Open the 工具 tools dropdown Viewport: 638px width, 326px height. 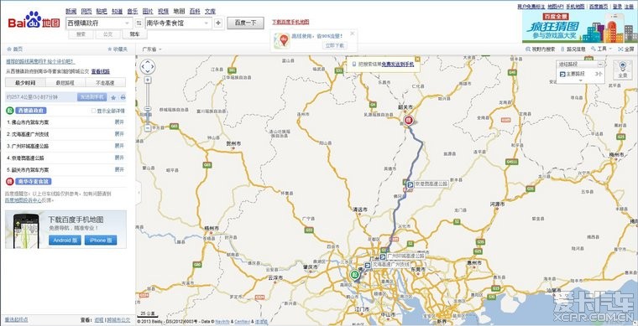602,49
